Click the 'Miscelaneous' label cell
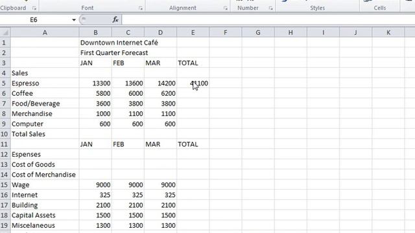Image resolution: width=415 pixels, height=233 pixels. [x=45, y=225]
